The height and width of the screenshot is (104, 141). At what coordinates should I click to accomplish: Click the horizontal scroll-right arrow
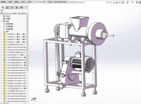[26, 103]
